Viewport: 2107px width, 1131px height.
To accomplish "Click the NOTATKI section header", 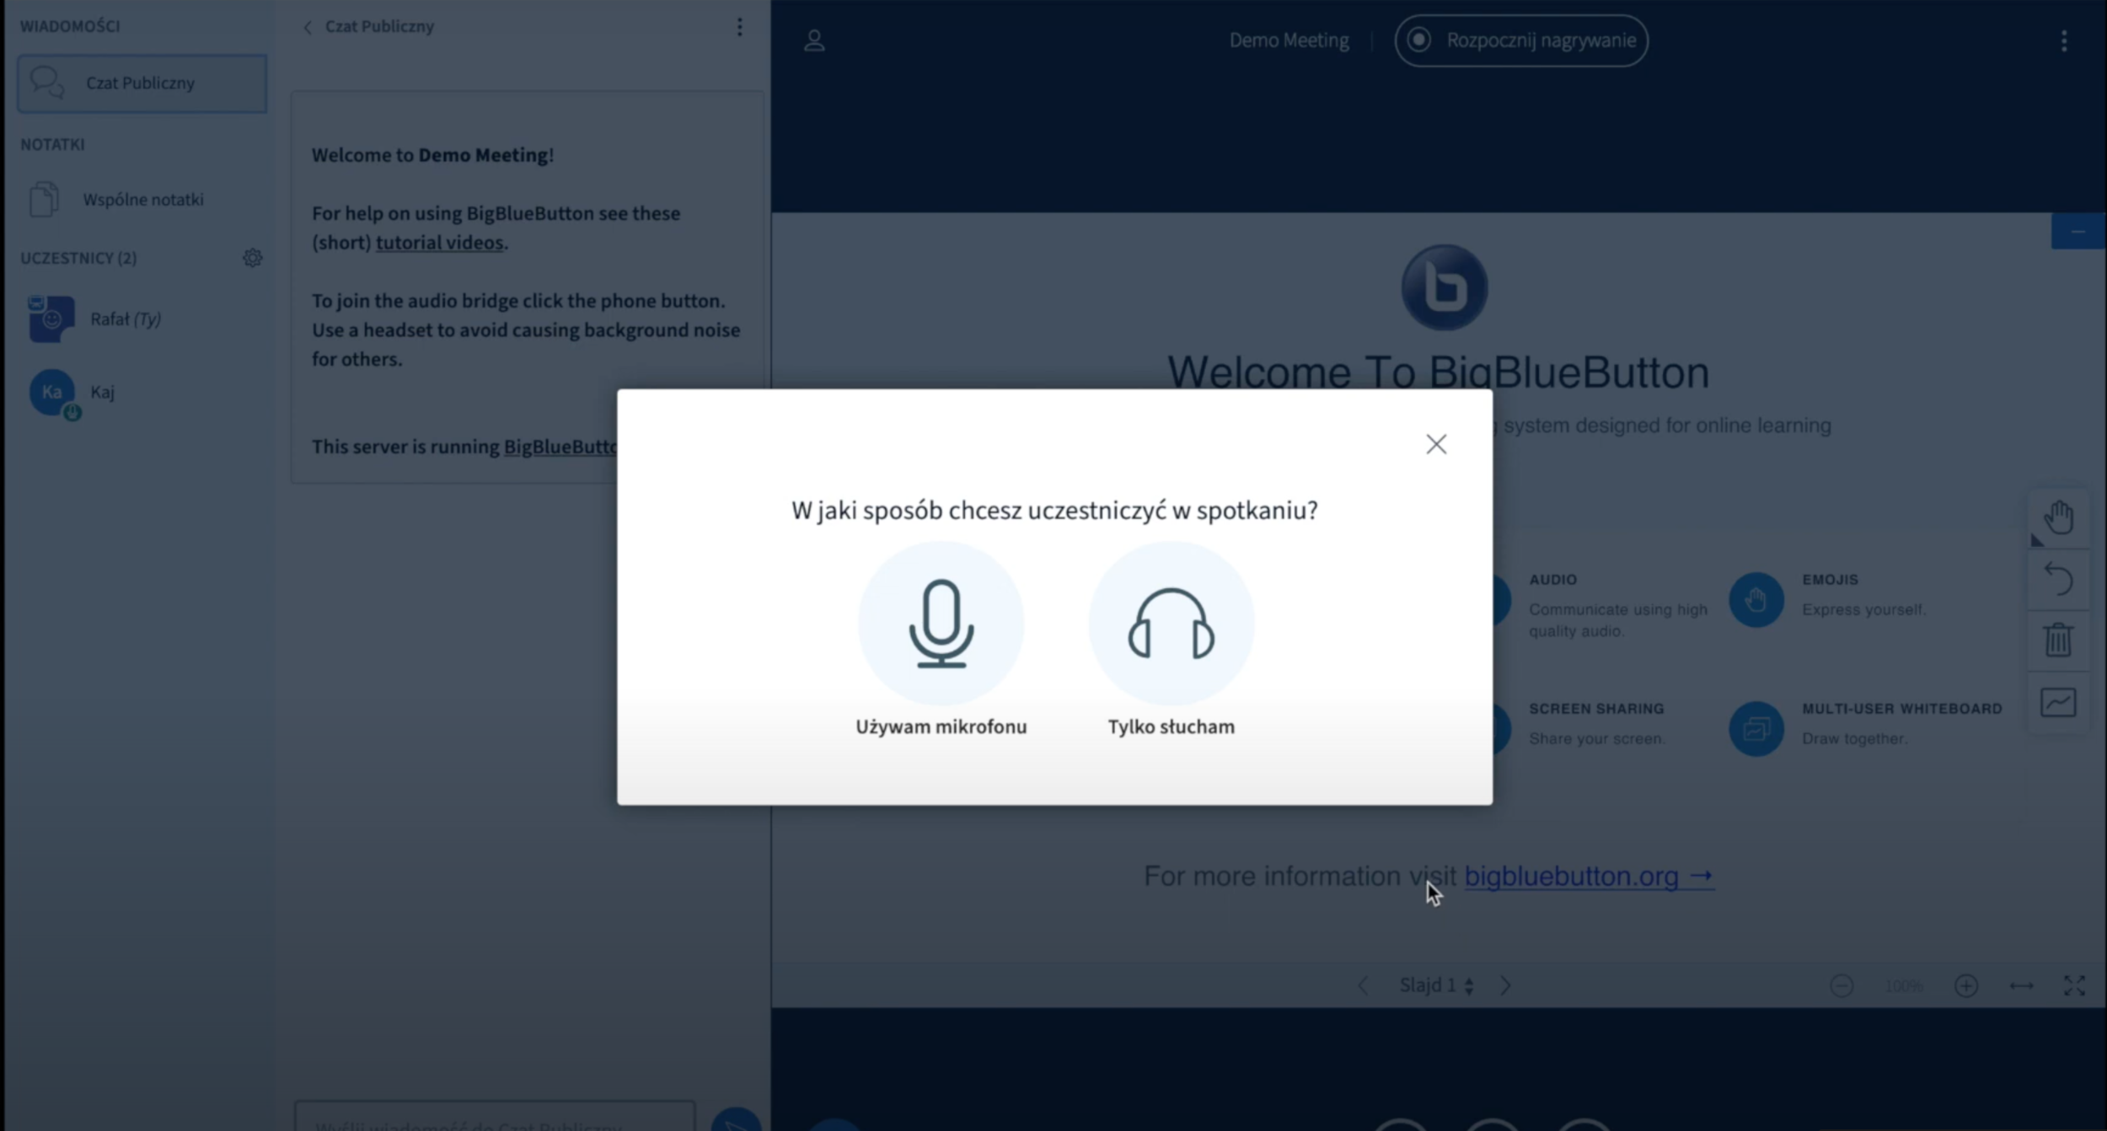I will point(52,145).
